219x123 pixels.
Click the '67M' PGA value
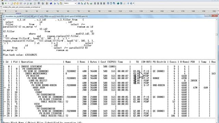195,87
